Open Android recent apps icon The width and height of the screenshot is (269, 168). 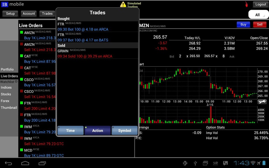(x=42, y=163)
